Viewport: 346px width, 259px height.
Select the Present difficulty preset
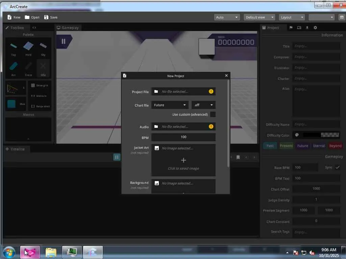click(286, 146)
